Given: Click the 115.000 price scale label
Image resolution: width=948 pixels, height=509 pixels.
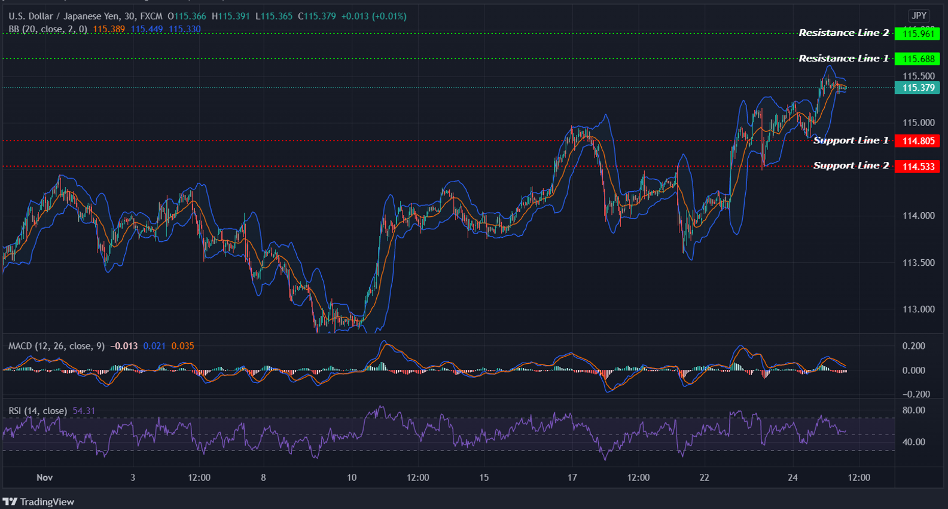Looking at the screenshot, I should point(919,122).
